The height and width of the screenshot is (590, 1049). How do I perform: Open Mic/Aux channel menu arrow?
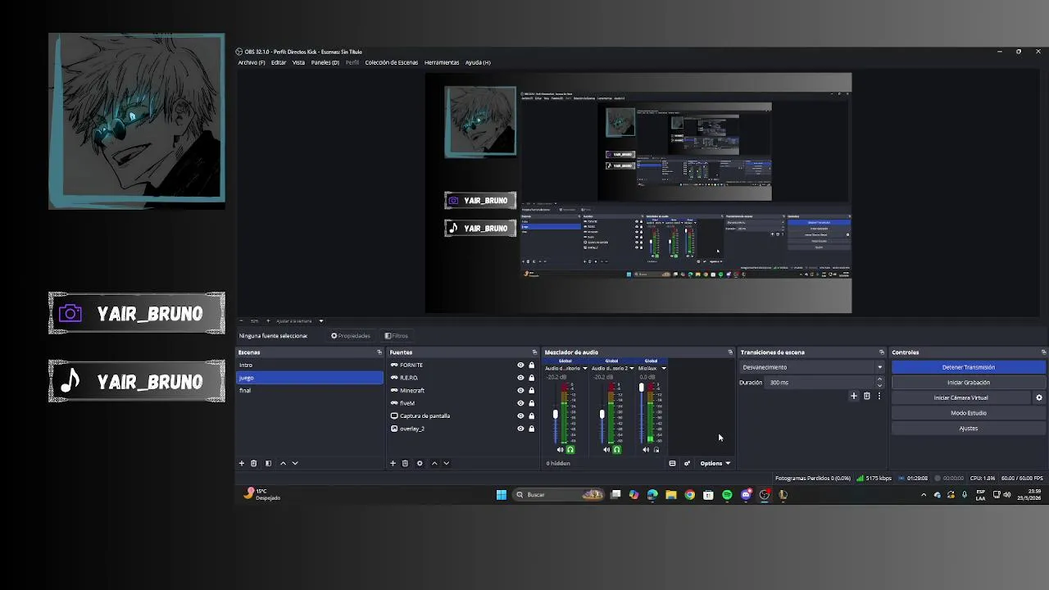tap(663, 369)
